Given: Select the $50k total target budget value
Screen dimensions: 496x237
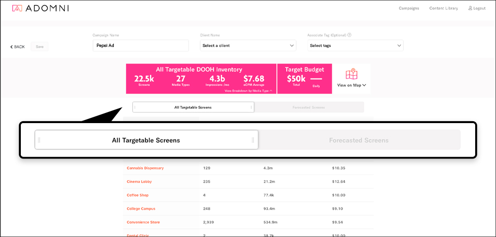Looking at the screenshot, I should point(296,79).
